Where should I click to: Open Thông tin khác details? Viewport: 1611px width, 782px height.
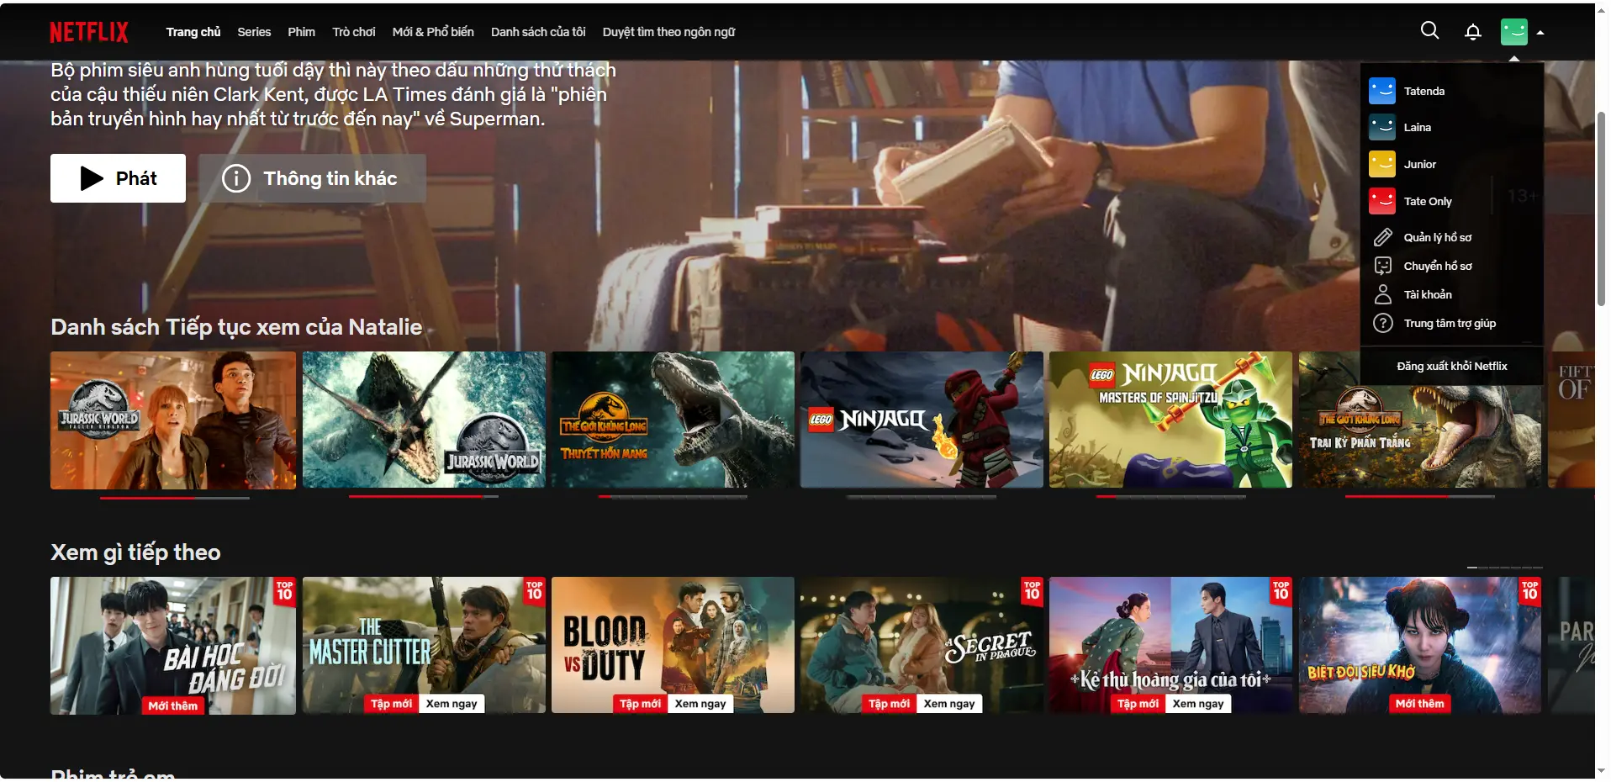pyautogui.click(x=312, y=178)
